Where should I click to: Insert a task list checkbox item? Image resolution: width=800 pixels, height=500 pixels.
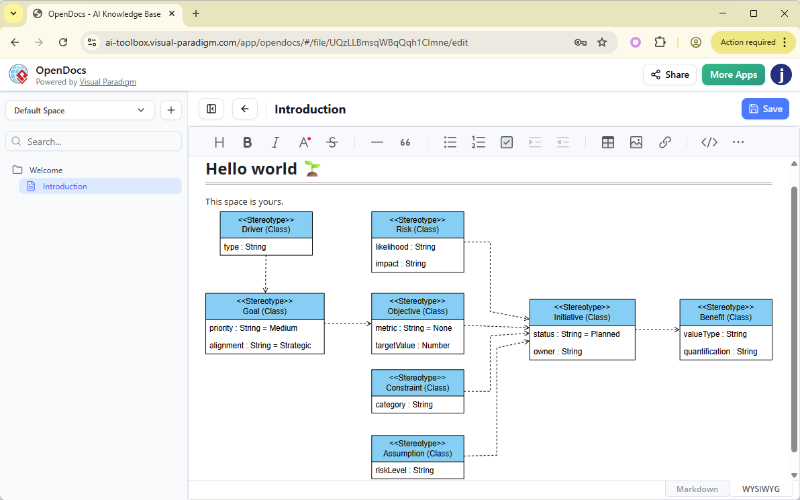coord(506,142)
